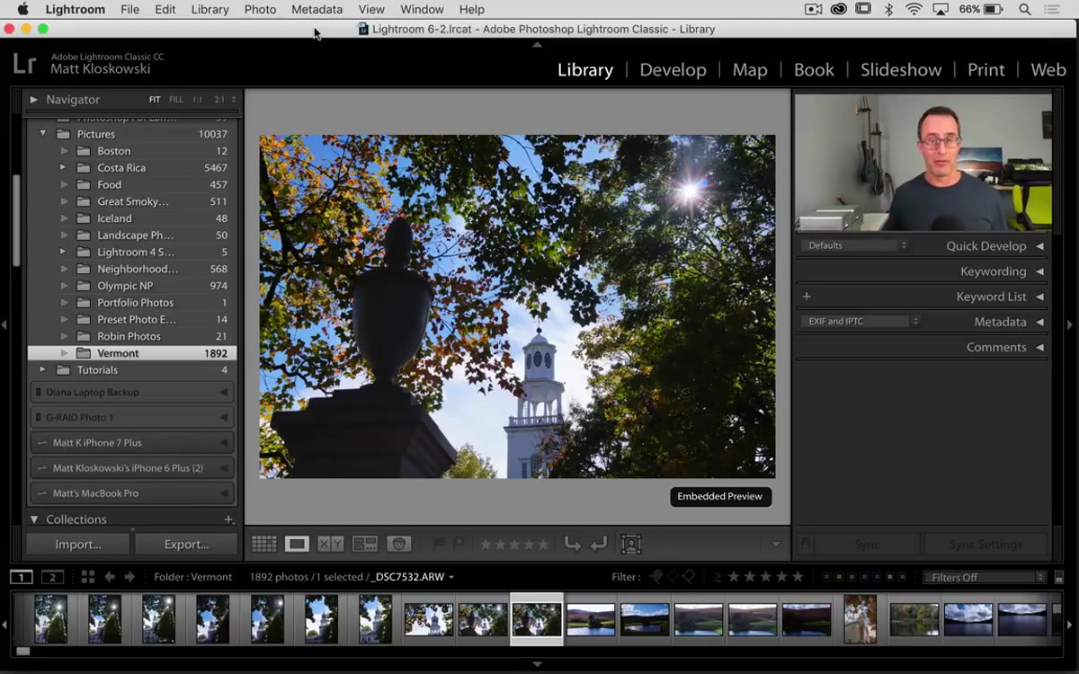Expand the Quick Develop panel
This screenshot has width=1079, height=674.
[x=1039, y=246]
